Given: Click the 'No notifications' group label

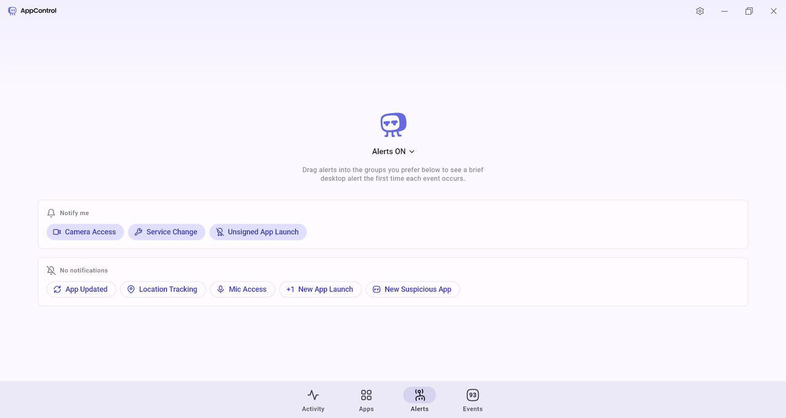Looking at the screenshot, I should [84, 270].
